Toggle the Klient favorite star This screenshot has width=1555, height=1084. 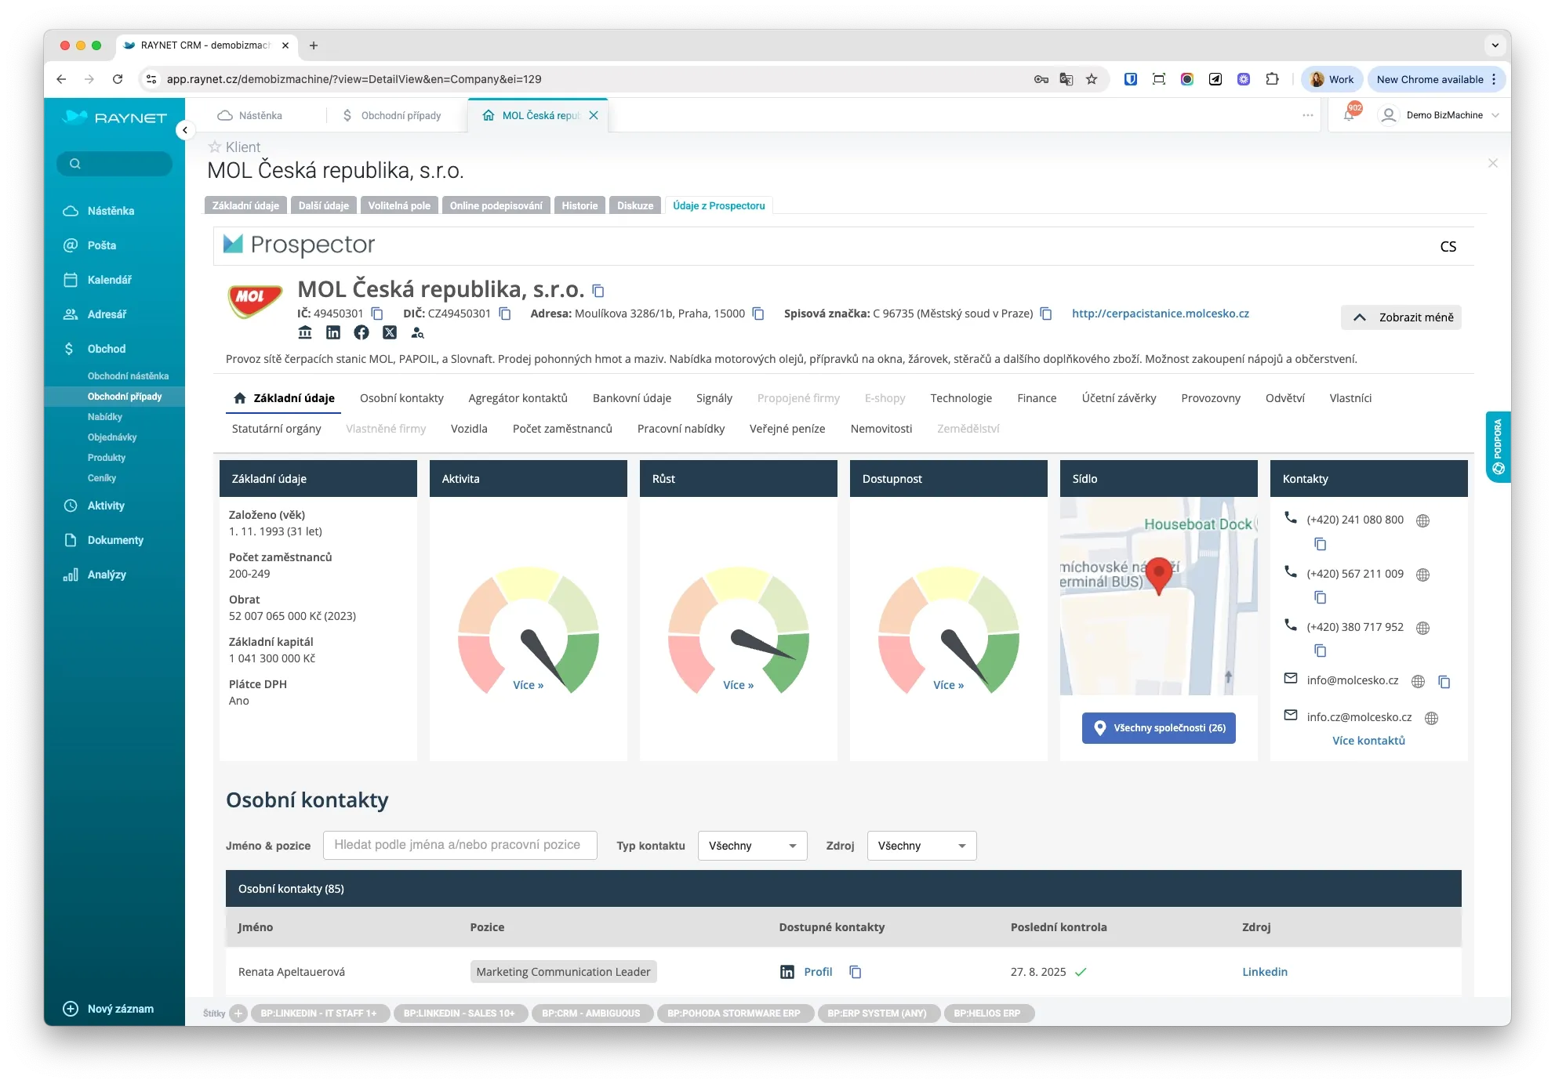coord(214,147)
